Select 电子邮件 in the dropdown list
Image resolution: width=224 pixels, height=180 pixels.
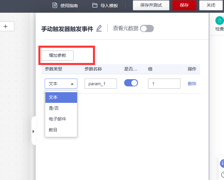coord(61,119)
